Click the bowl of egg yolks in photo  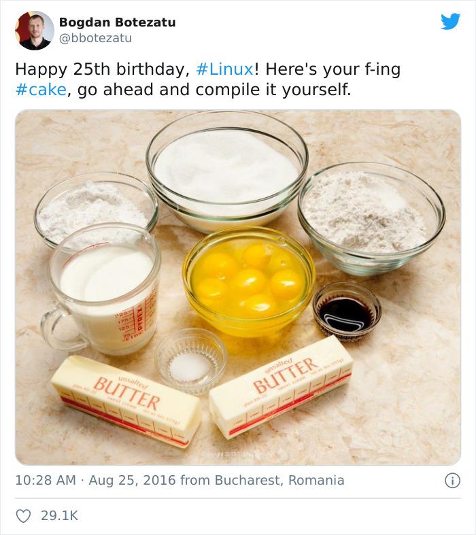248,279
